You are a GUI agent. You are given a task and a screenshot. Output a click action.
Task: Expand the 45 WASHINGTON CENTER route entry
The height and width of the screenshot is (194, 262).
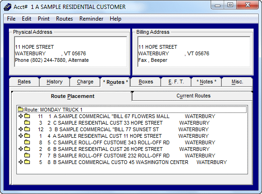[21, 162]
